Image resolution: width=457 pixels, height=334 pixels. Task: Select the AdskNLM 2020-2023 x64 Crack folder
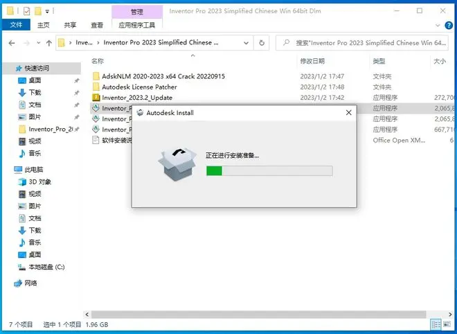point(163,76)
